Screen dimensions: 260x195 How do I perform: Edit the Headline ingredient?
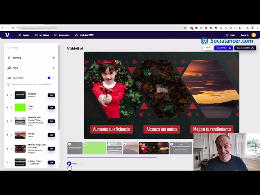52,95
